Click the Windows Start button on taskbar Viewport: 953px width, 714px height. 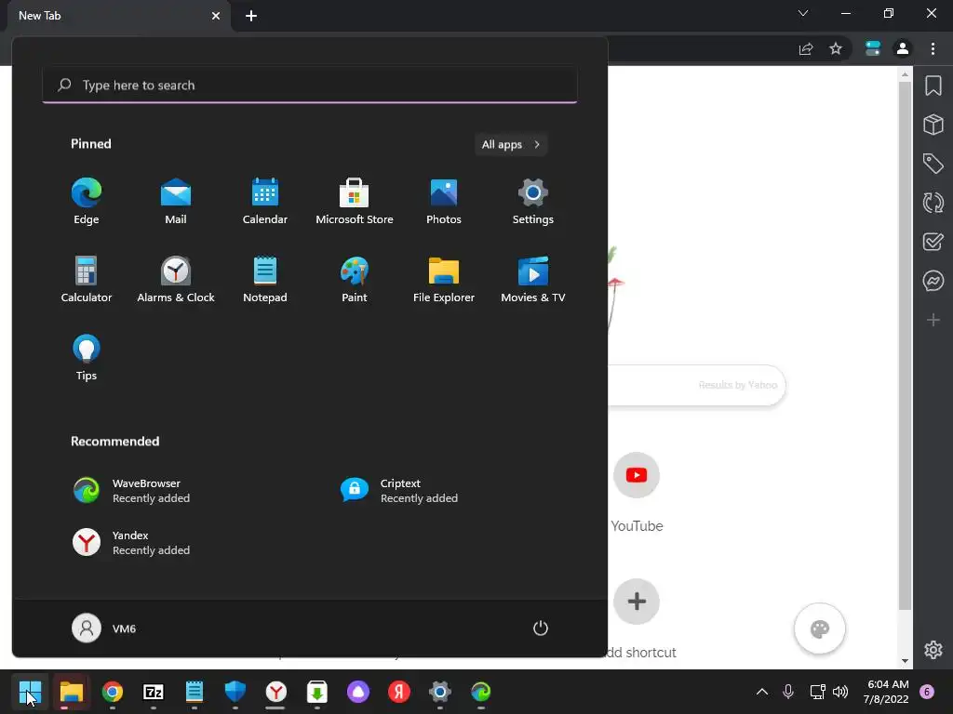click(30, 692)
